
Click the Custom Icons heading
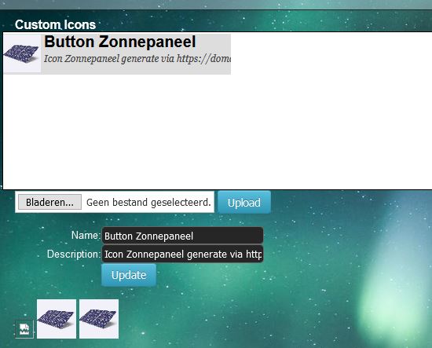click(x=56, y=24)
